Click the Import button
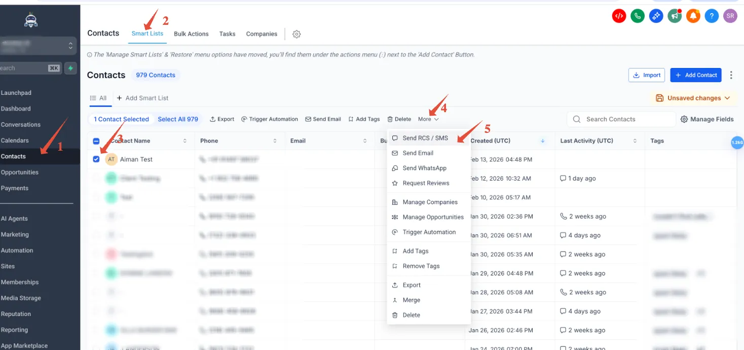744x350 pixels. tap(647, 75)
